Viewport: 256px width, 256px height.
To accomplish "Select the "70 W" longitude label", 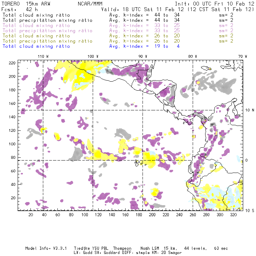I will tap(243, 56).
